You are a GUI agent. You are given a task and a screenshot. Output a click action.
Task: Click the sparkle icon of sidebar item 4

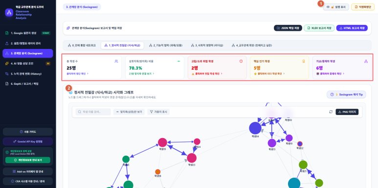point(7,64)
